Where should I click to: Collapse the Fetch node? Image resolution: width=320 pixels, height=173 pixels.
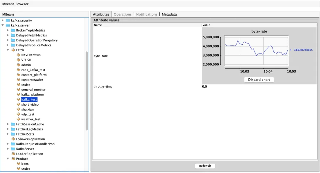tap(8, 50)
